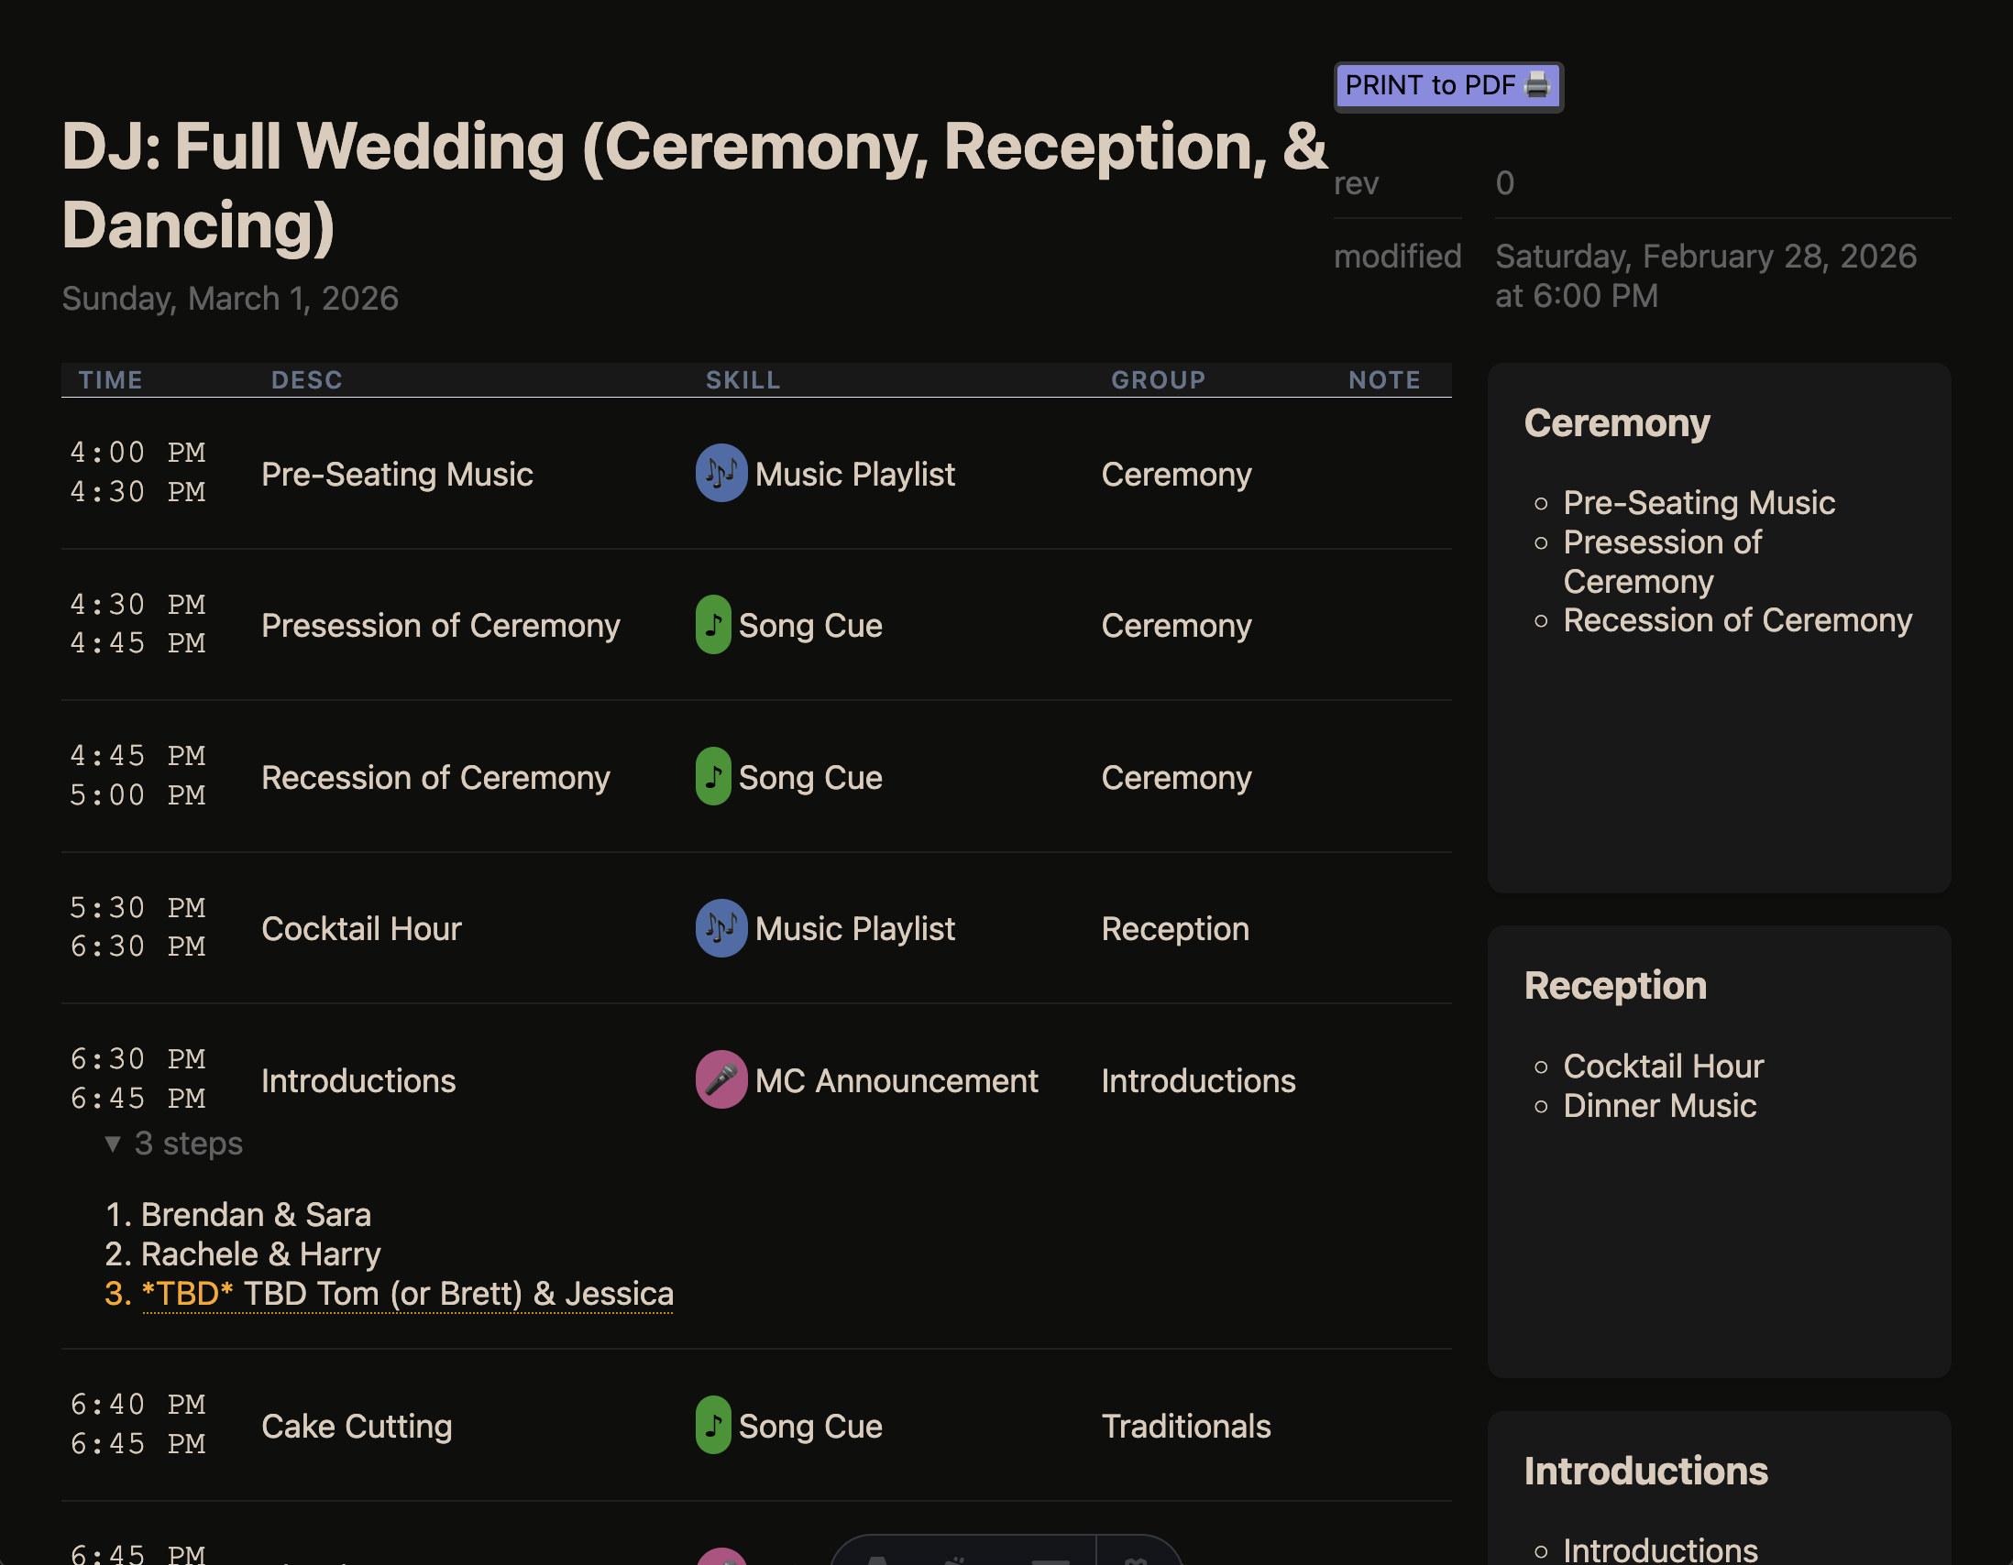Click Cocktail Hour in the sidebar Reception list

(x=1663, y=1066)
